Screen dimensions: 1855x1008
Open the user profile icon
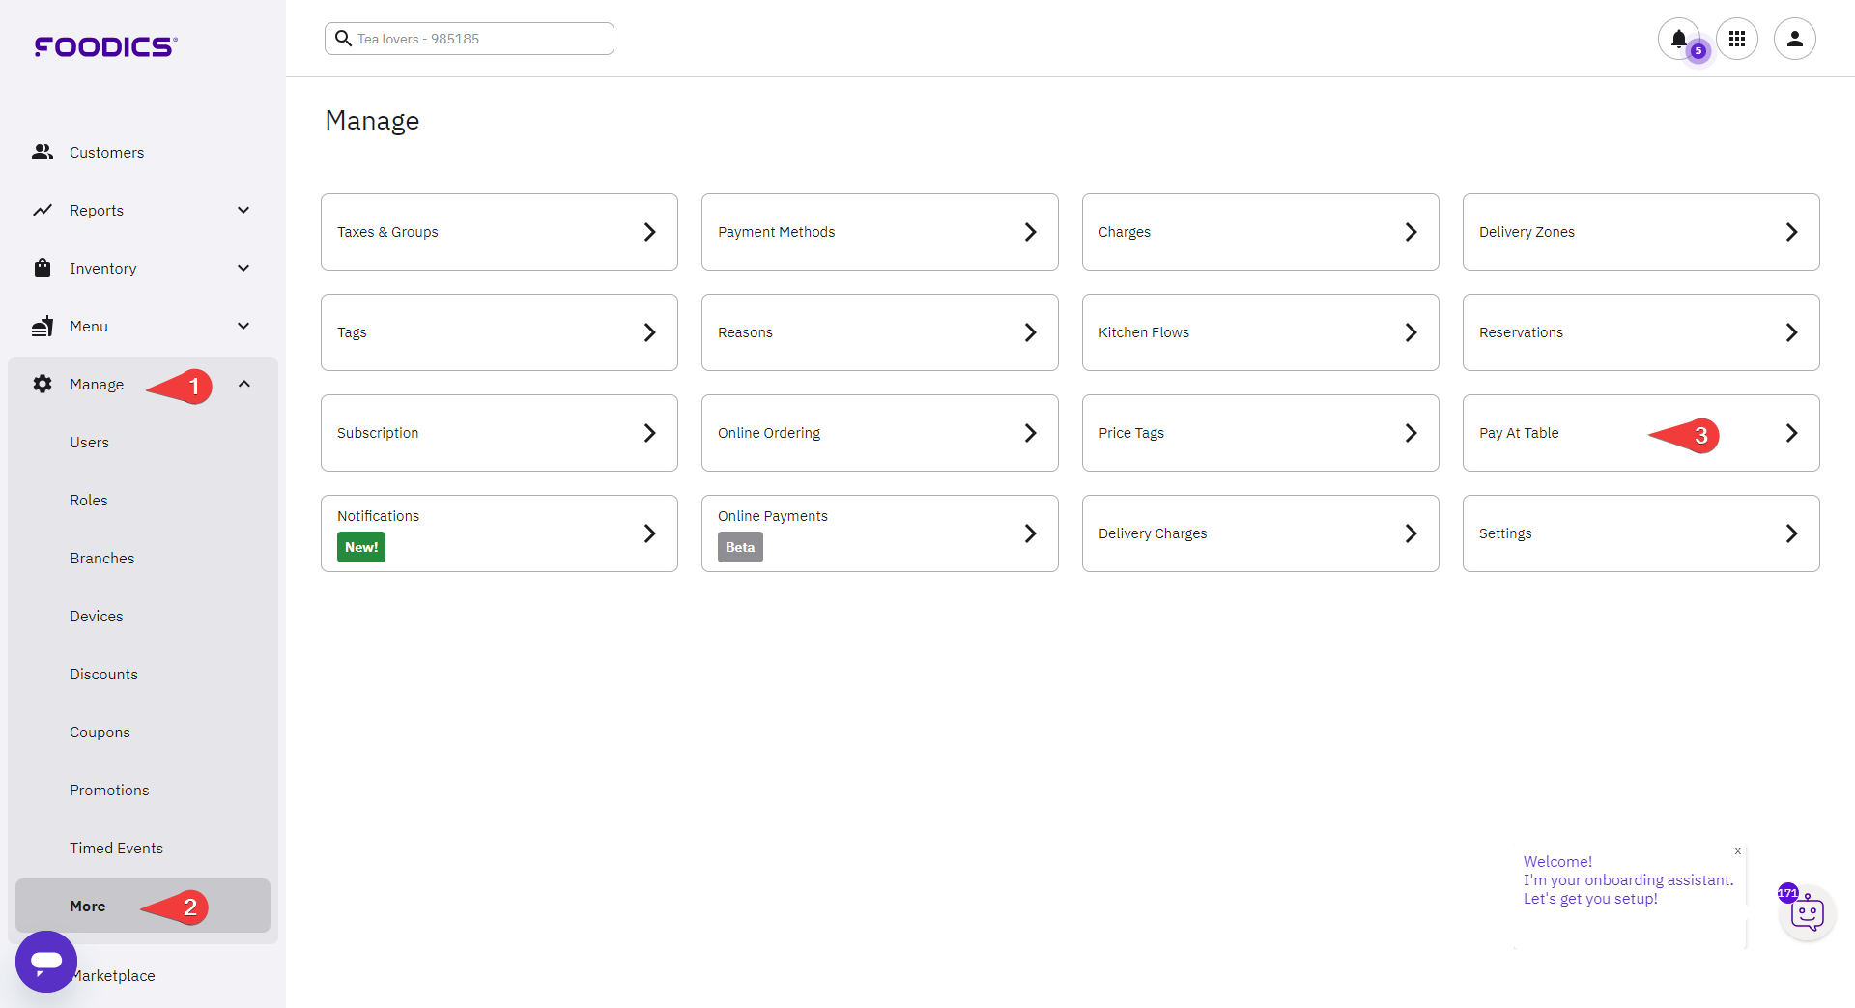[x=1794, y=39]
